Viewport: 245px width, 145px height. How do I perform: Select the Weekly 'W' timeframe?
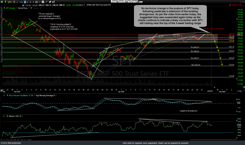click(x=30, y=2)
